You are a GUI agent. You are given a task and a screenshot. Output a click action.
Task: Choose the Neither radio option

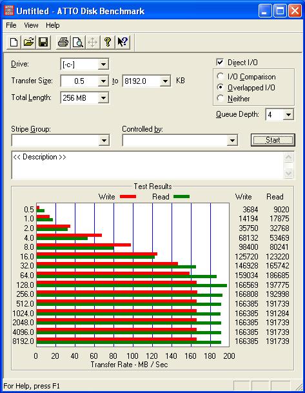(220, 98)
